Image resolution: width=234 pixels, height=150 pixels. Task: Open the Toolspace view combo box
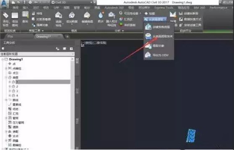37,54
